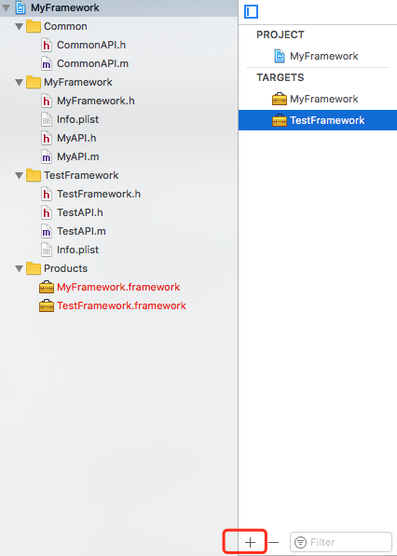This screenshot has height=556, width=397.
Task: Click the TestFramework target toolbox icon
Action: tap(280, 120)
